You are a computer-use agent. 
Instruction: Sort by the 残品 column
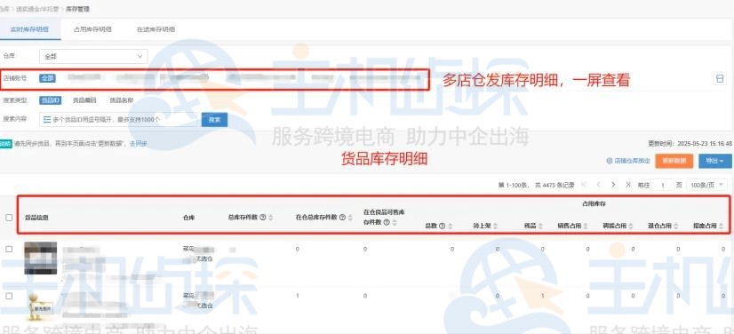point(540,226)
